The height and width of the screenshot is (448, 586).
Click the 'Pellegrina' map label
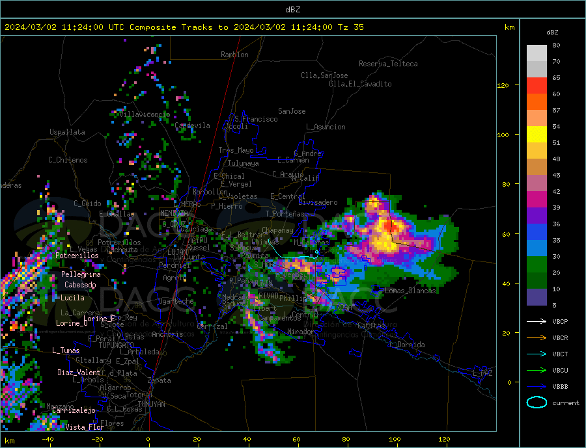[81, 274]
